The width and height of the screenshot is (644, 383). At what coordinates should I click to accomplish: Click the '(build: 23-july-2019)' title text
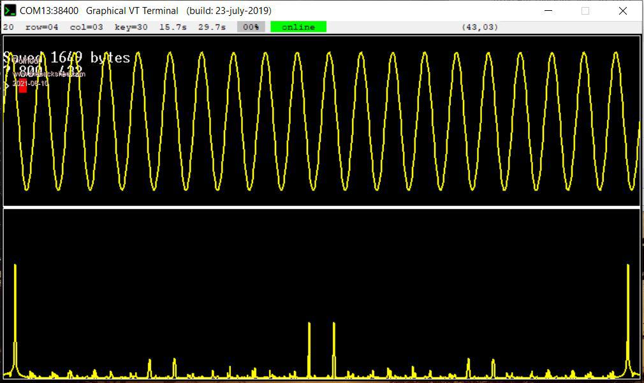click(x=229, y=11)
